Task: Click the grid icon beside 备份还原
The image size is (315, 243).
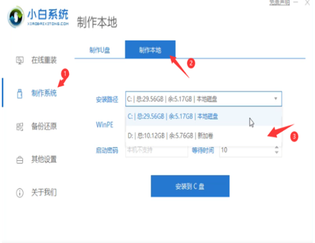Action: pyautogui.click(x=20, y=127)
